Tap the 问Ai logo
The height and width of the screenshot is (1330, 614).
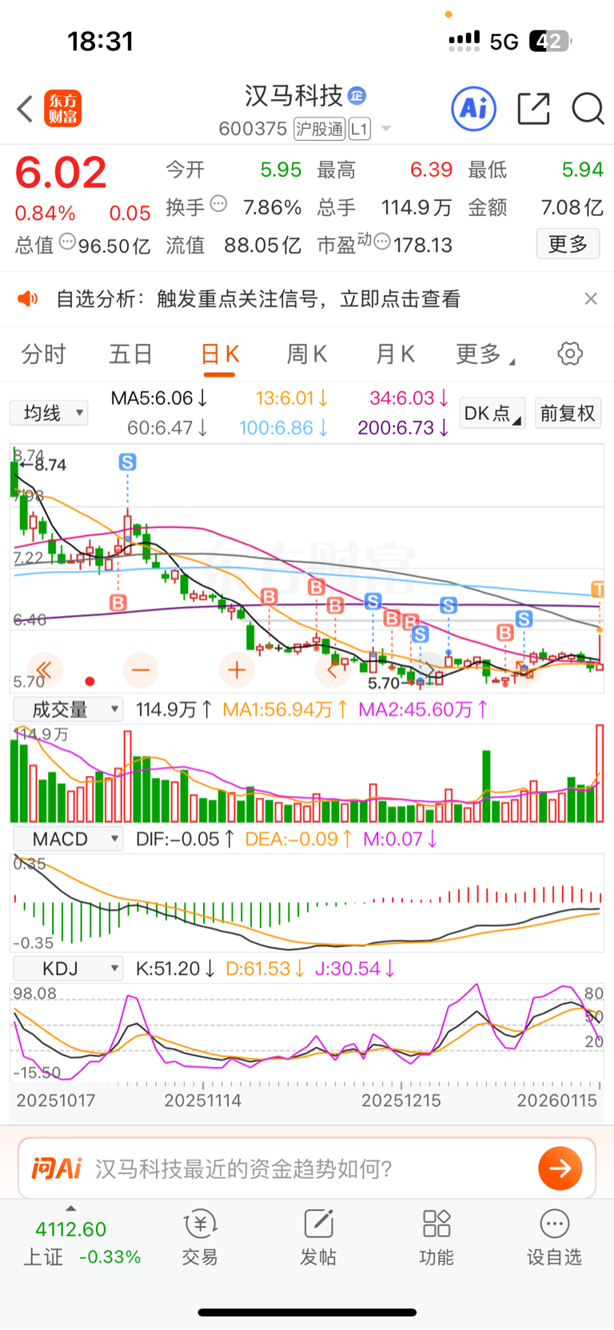point(56,1168)
